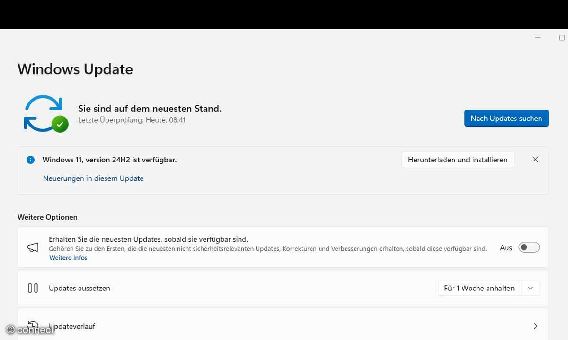Open the Weitere Infos link

click(68, 258)
